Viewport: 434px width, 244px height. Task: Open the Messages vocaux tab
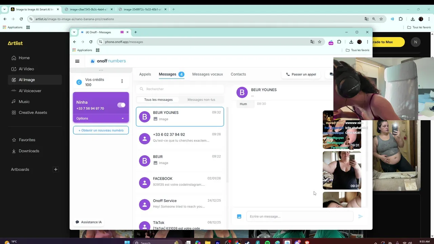pos(208,74)
